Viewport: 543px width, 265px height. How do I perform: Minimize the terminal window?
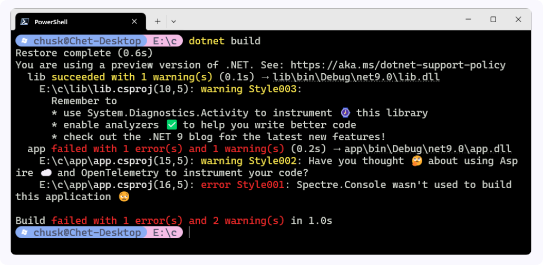coord(468,19)
